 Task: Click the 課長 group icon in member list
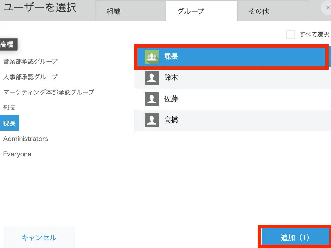pyautogui.click(x=152, y=57)
